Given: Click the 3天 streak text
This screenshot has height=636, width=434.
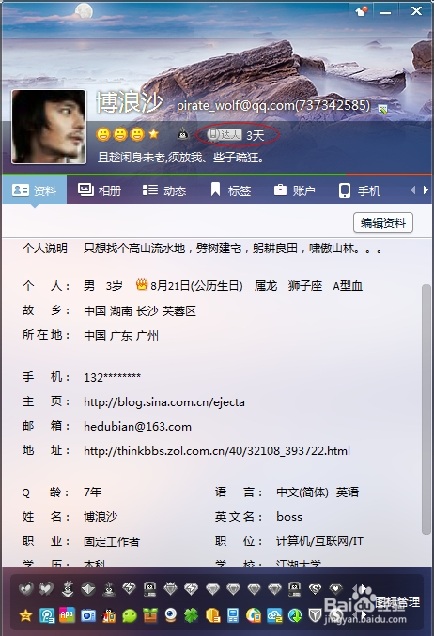Looking at the screenshot, I should tap(256, 135).
